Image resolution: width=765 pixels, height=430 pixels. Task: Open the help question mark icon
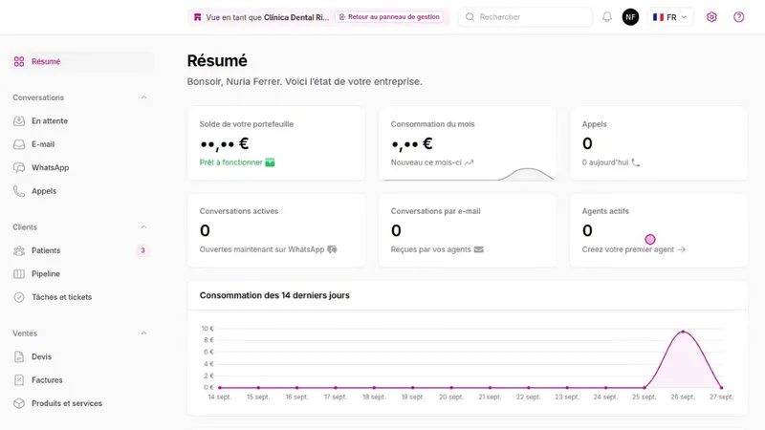tap(738, 17)
